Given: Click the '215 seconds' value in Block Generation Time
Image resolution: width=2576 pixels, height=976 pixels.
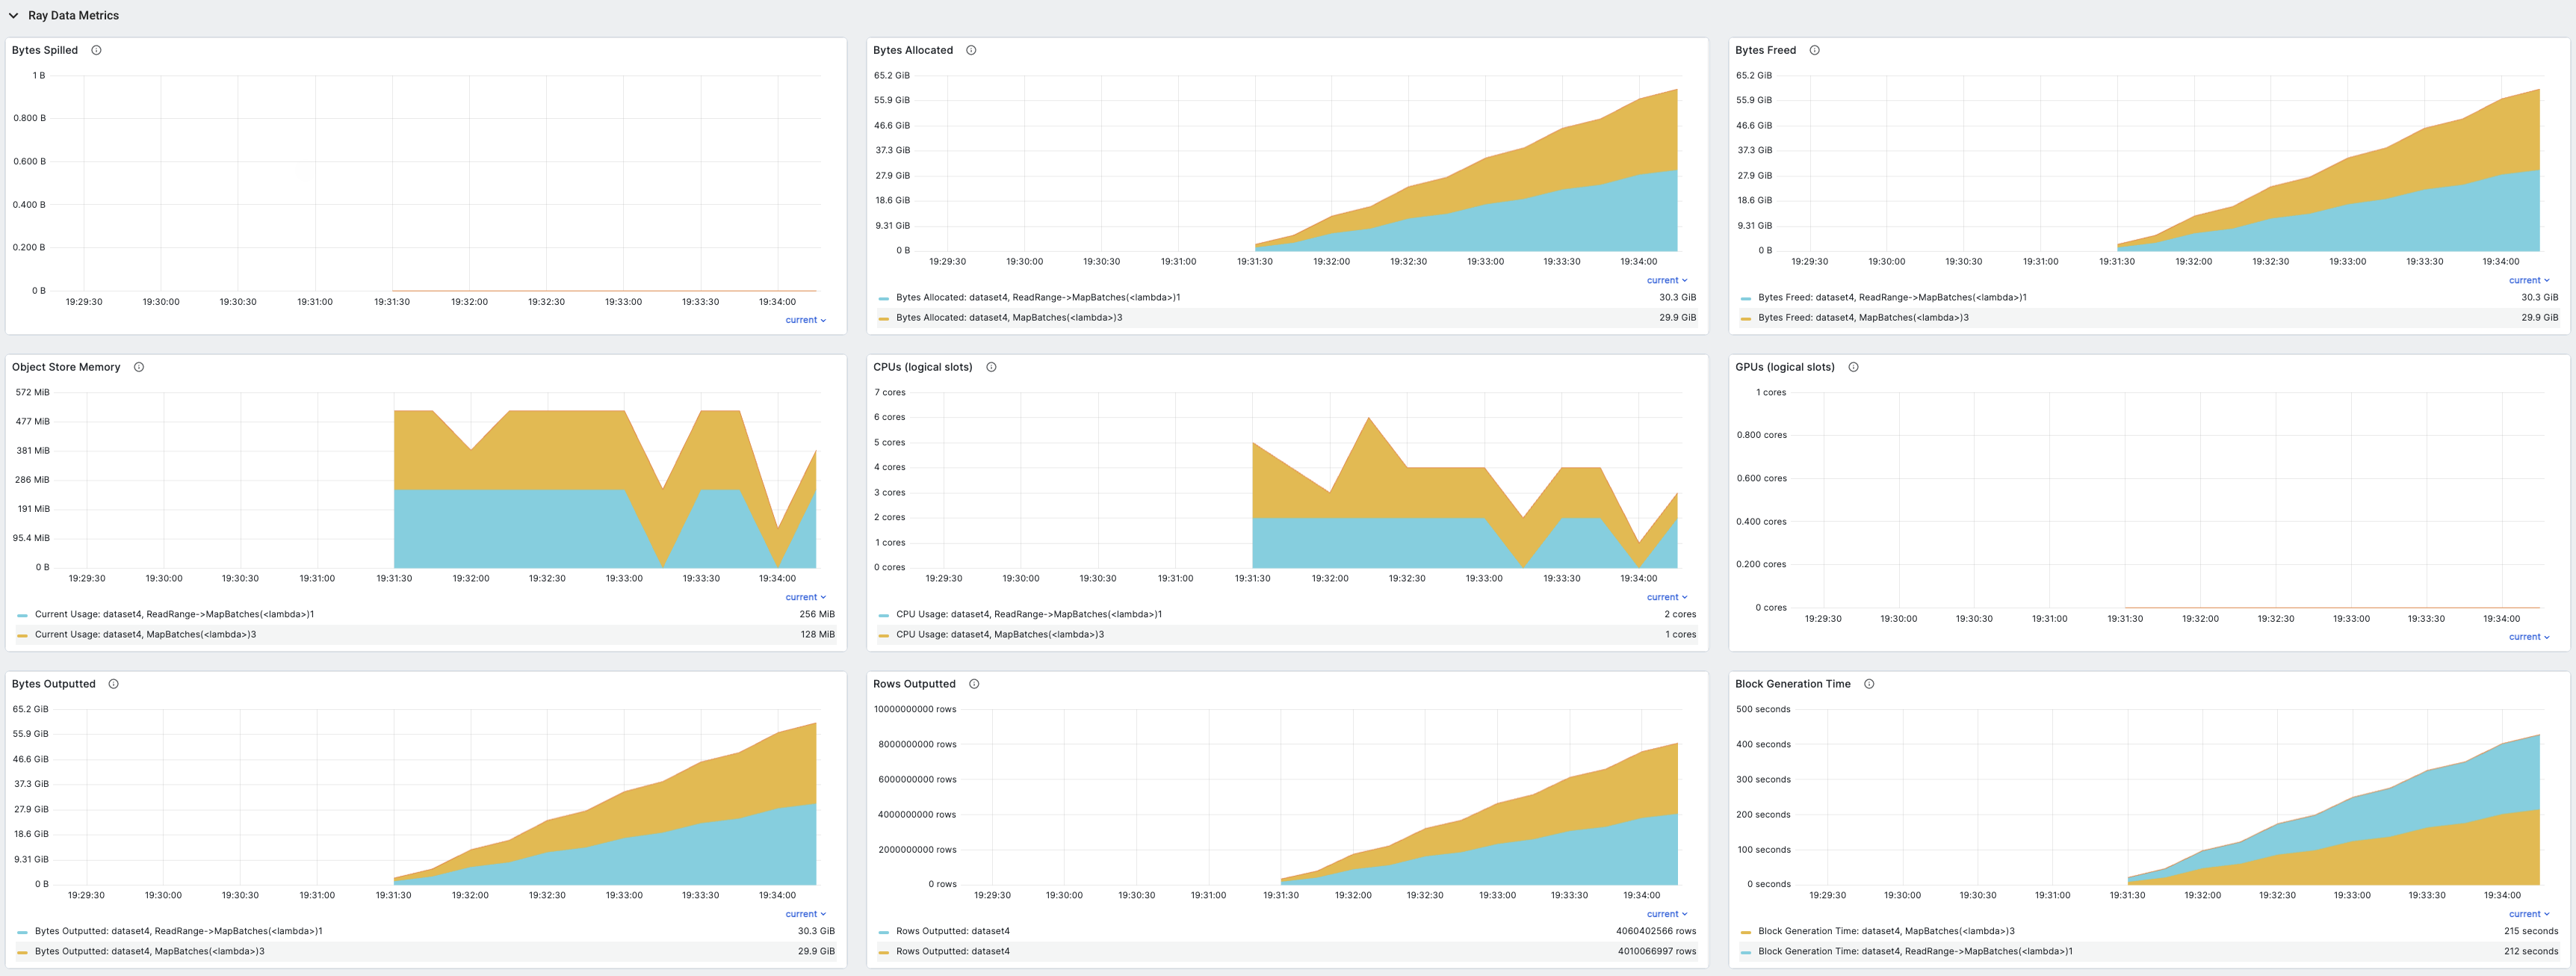Looking at the screenshot, I should point(2531,931).
